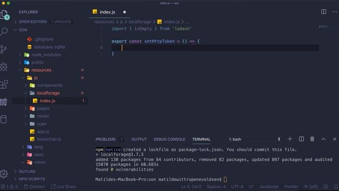Change indentation via Spaces: 4
The width and height of the screenshot is (339, 191).
point(216,187)
